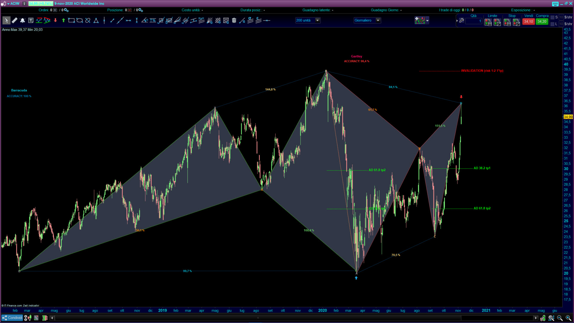Select the text annotation tool
Viewport: 574px width, 323px height.
(31, 20)
